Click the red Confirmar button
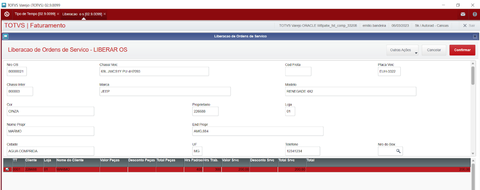Image resolution: width=480 pixels, height=190 pixels. click(462, 50)
